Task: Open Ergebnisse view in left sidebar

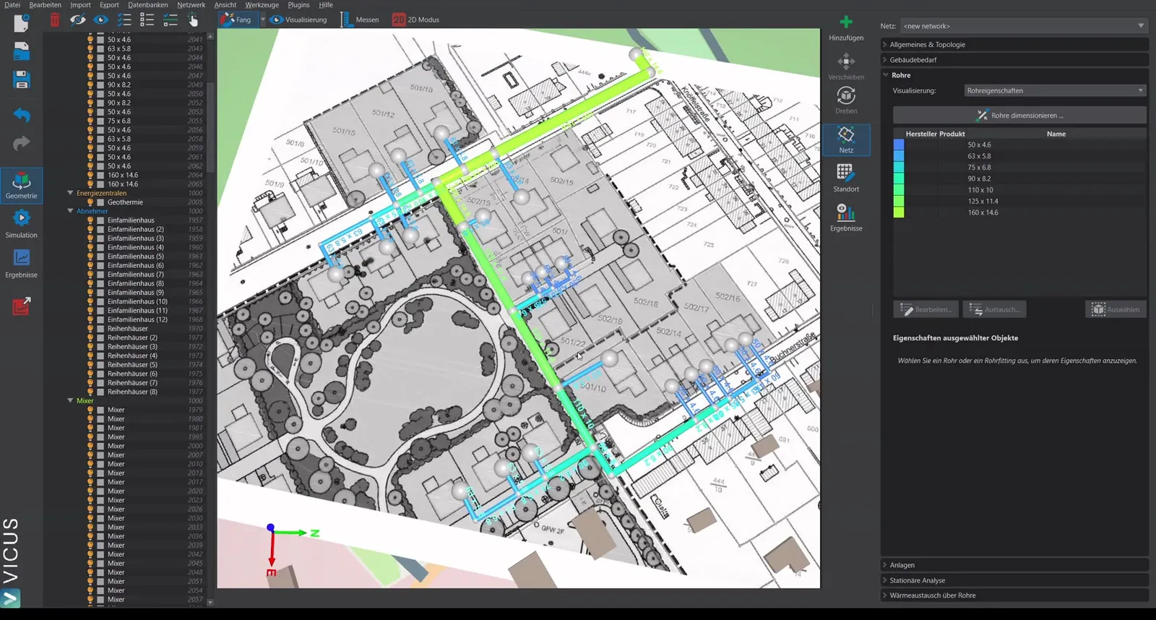Action: tap(22, 264)
